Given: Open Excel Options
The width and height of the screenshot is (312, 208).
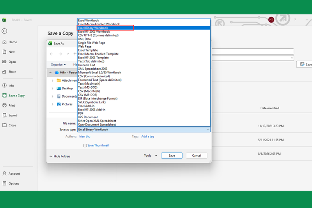Looking at the screenshot, I should 11,183.
